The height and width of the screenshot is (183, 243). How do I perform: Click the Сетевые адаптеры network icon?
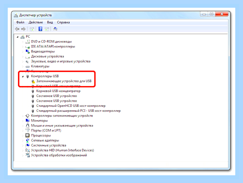click(x=27, y=140)
